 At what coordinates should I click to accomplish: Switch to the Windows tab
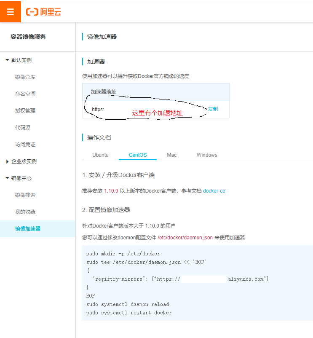click(x=207, y=155)
